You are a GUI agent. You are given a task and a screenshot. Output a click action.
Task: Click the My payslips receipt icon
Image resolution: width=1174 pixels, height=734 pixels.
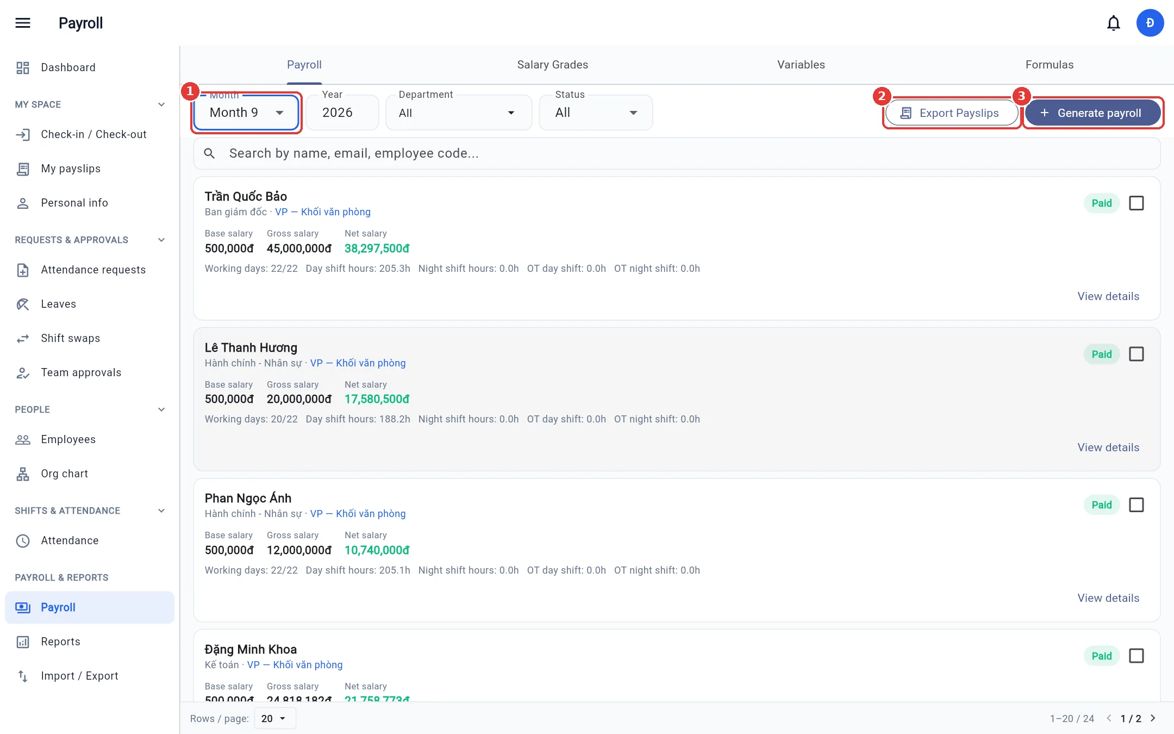pos(23,169)
